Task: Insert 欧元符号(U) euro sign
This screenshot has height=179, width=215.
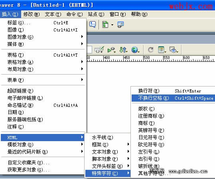Action: [173, 145]
